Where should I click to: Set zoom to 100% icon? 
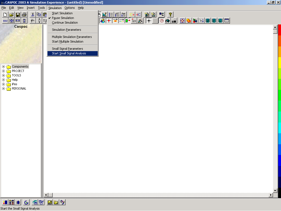click(5, 21)
